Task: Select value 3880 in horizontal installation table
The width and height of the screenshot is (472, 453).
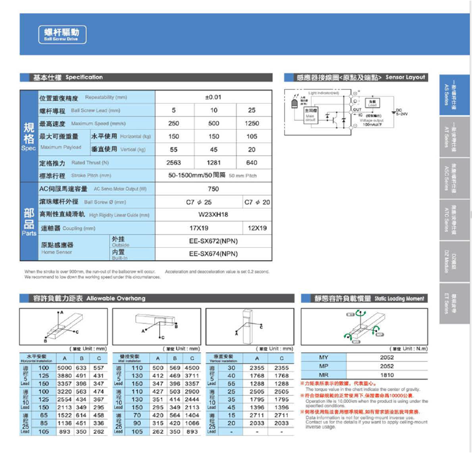Action: (65, 375)
